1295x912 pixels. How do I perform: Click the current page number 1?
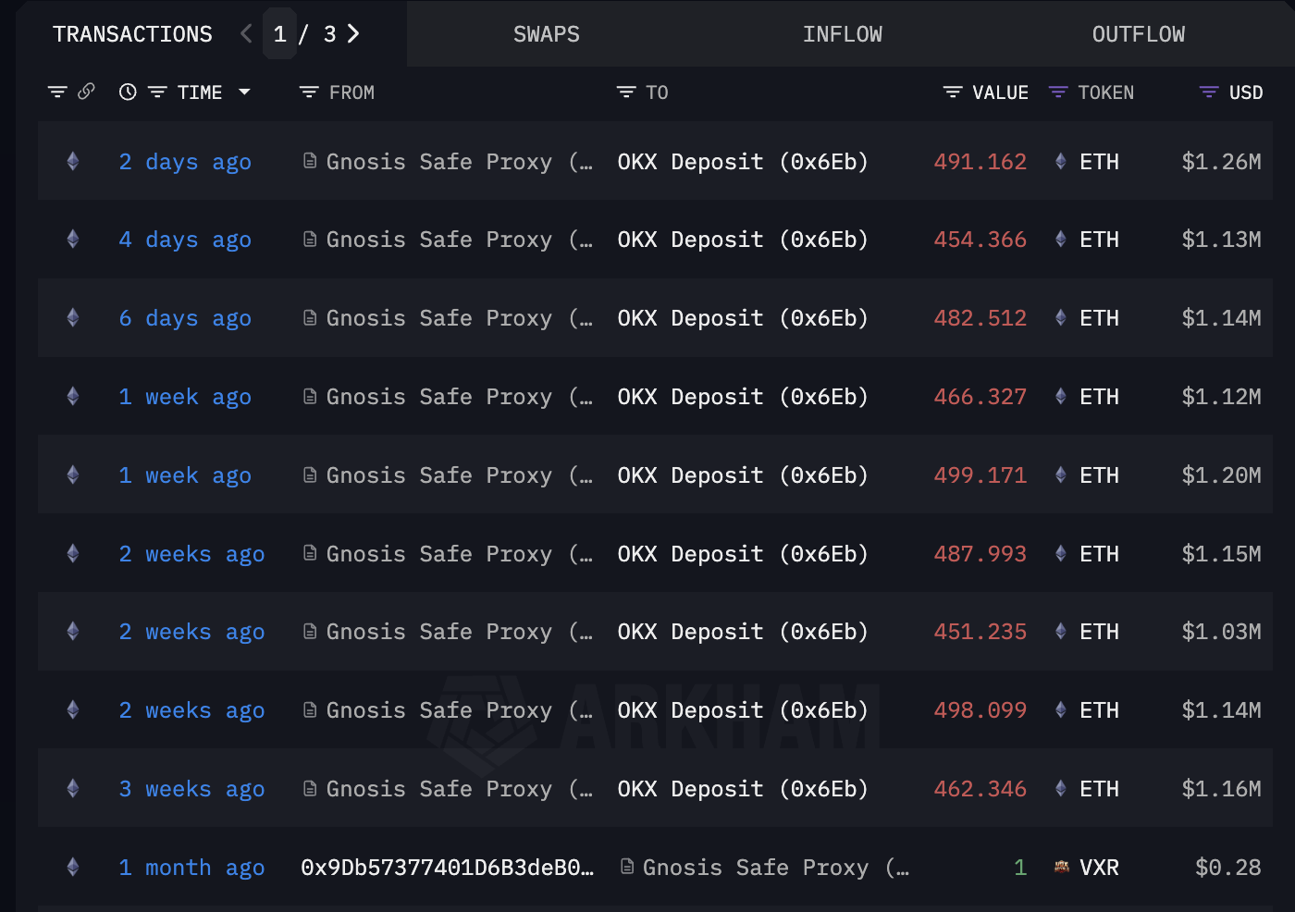point(279,34)
